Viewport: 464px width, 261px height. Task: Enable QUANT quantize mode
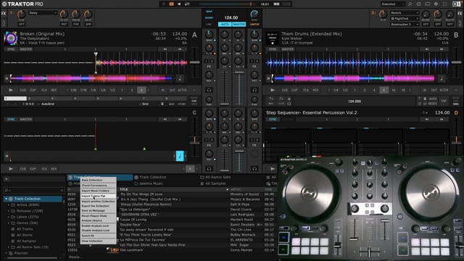[209, 17]
